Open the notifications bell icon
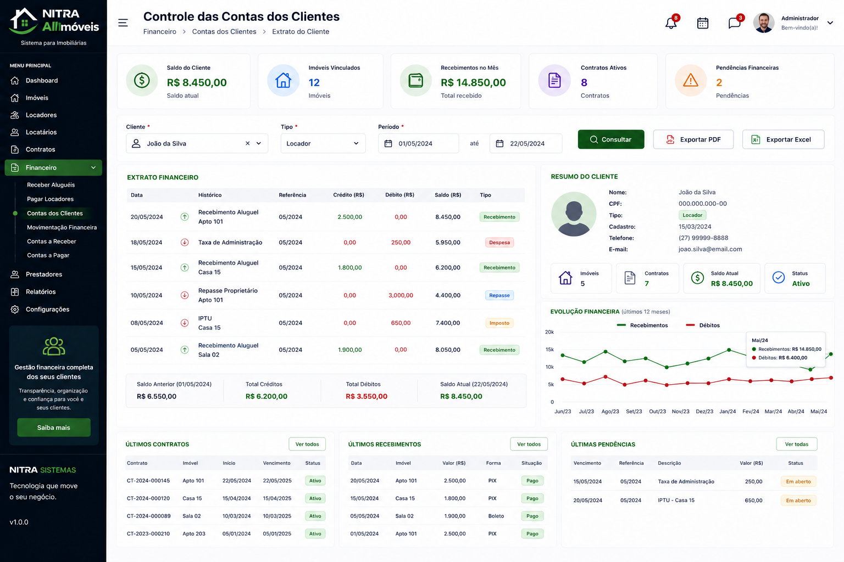 coord(671,23)
